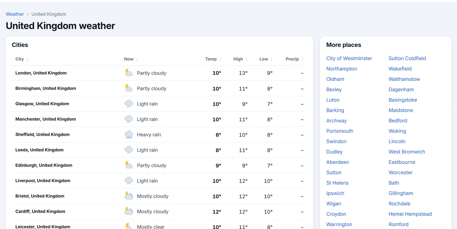Select Liverpool, United Kingdom city name
Viewport: 457px width, 229px height.
[x=43, y=181]
